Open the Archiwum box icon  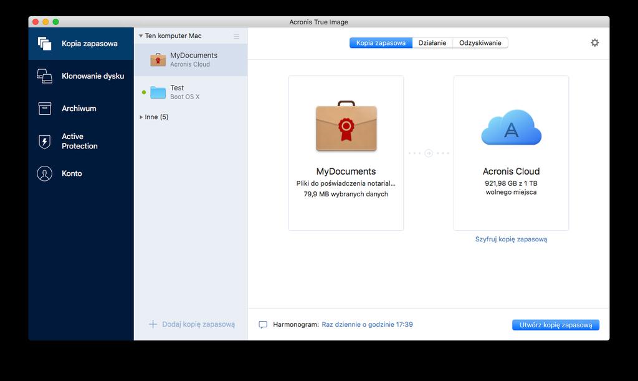pos(44,109)
